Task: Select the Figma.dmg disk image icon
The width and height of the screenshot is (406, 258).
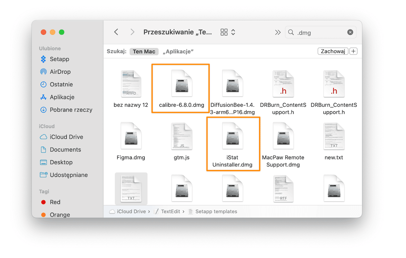Action: click(x=131, y=136)
